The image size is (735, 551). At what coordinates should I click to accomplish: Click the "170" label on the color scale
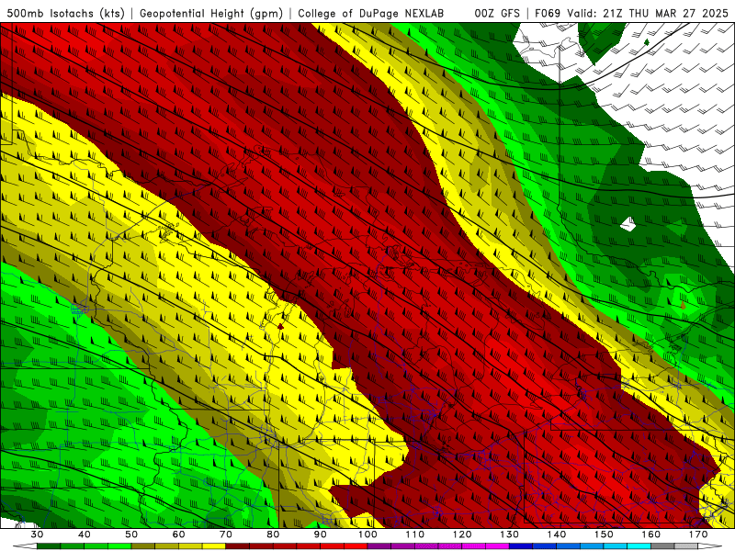click(698, 534)
